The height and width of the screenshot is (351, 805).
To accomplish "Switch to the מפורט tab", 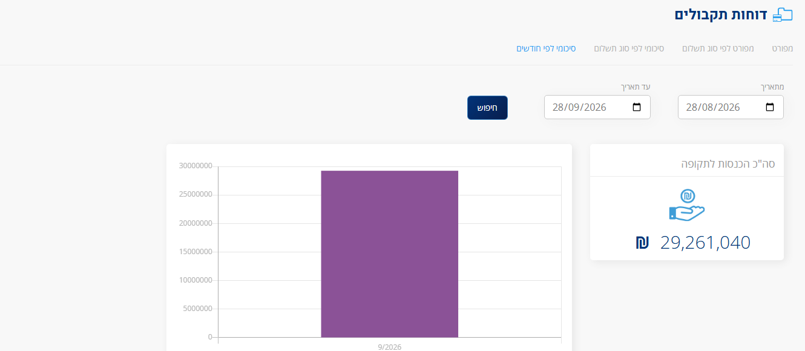I will [782, 48].
